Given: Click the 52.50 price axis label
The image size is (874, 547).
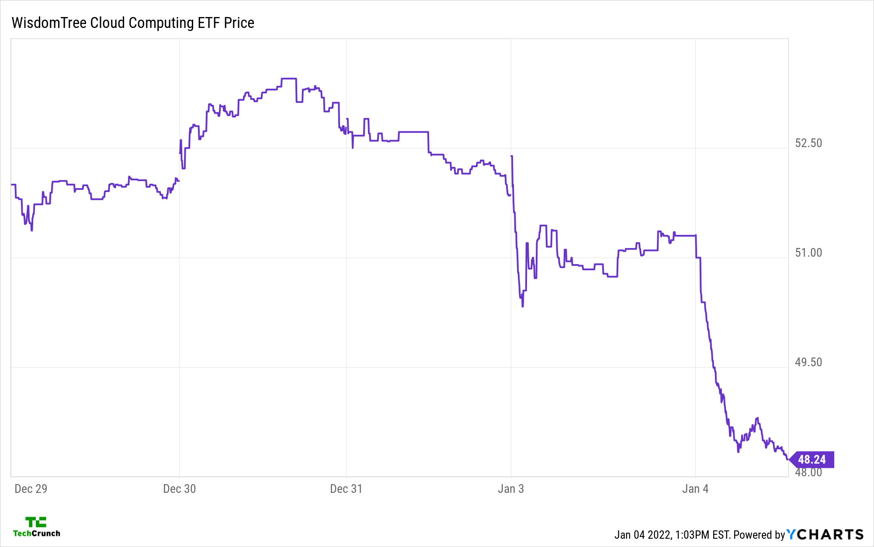Looking at the screenshot, I should point(808,143).
